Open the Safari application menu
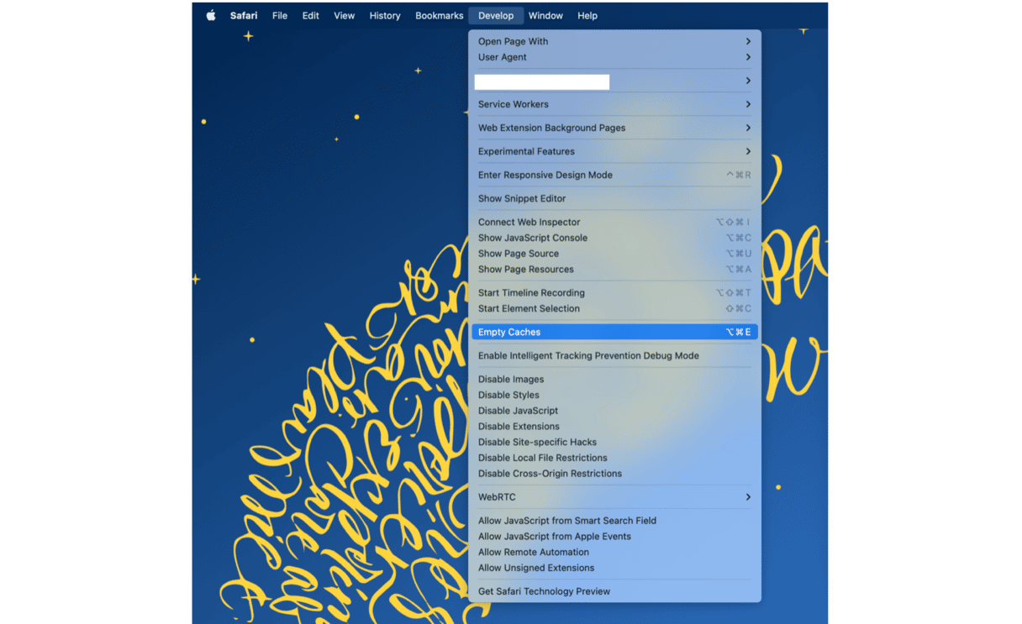 click(244, 15)
